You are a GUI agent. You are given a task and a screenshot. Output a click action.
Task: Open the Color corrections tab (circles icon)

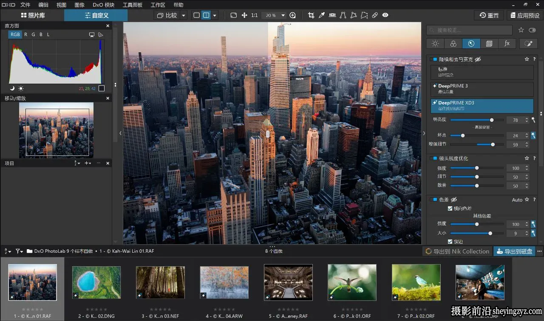453,43
